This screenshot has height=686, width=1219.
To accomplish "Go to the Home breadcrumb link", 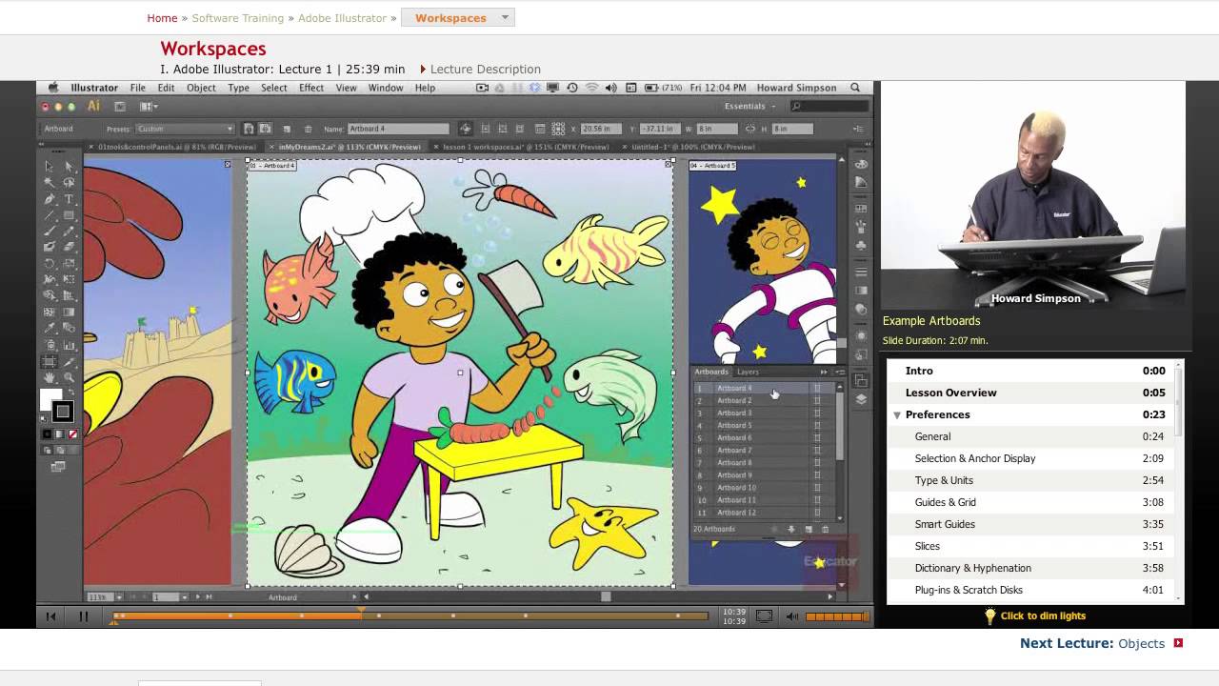I will click(x=162, y=18).
